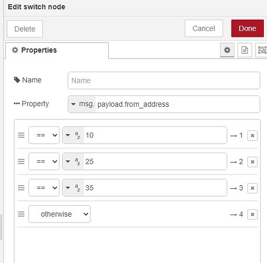The width and height of the screenshot is (267, 263).
Task: Click the Done button
Action: [x=247, y=28]
